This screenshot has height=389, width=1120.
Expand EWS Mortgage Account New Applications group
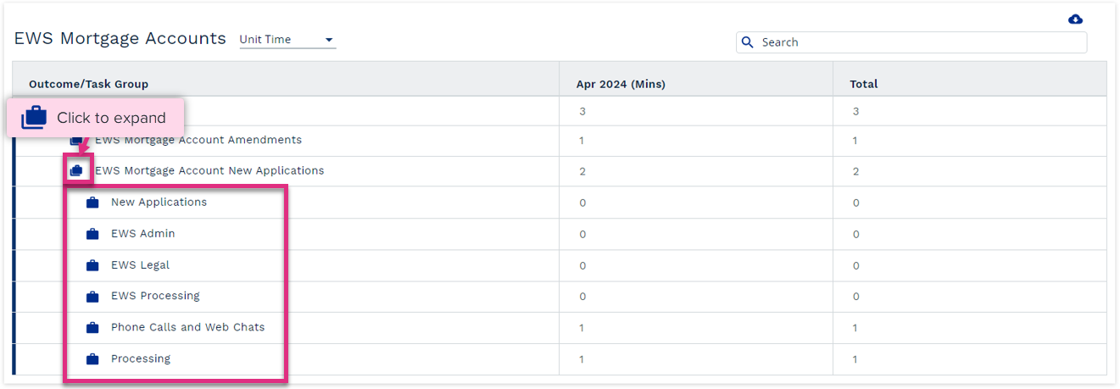coord(76,171)
